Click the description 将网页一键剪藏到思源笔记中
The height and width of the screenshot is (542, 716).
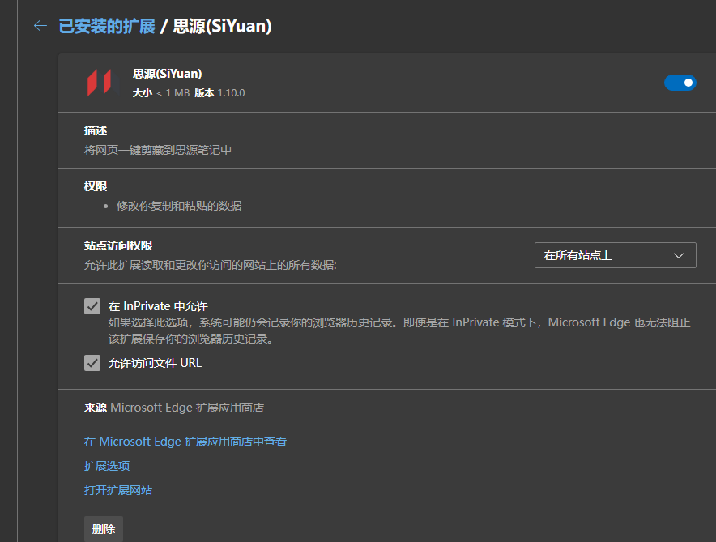click(158, 150)
